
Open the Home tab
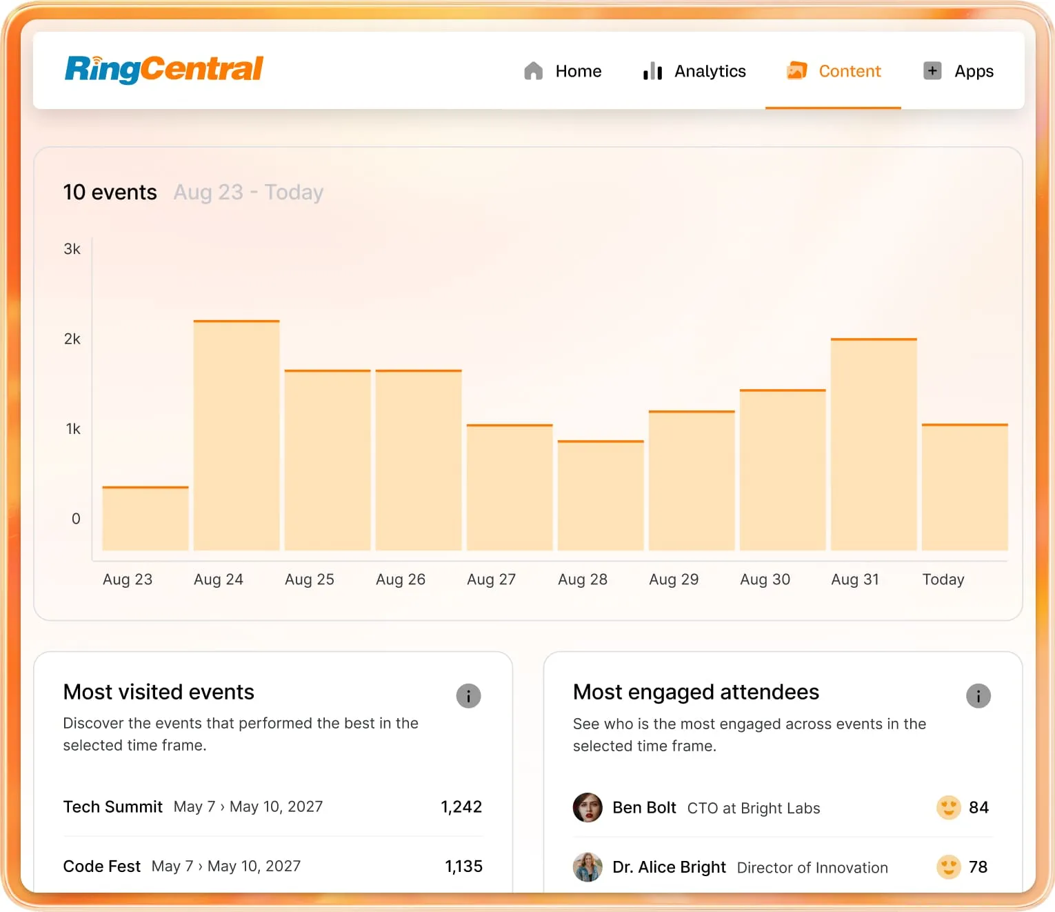click(x=579, y=71)
